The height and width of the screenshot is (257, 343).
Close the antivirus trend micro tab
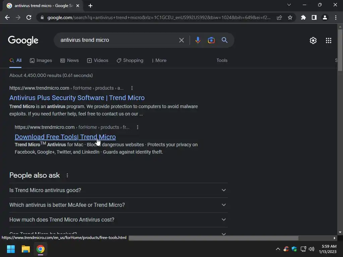(78, 6)
